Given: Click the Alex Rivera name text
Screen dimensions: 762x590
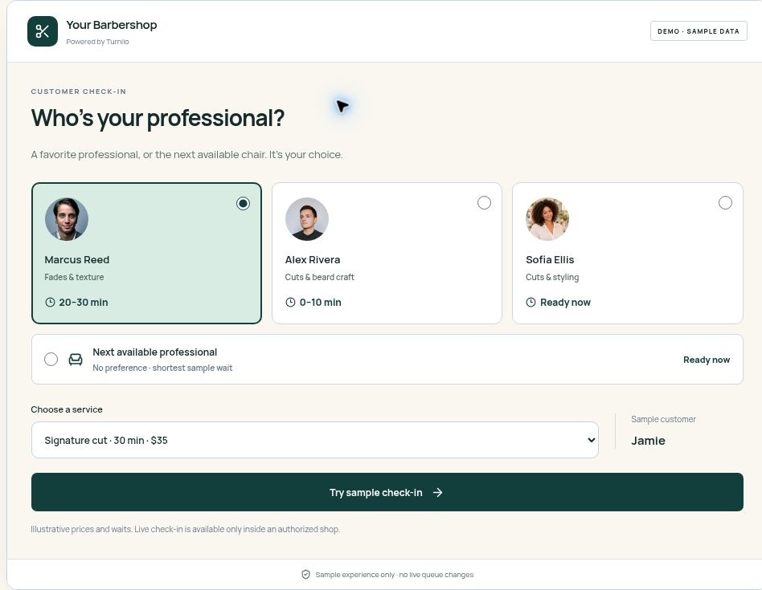Looking at the screenshot, I should 313,259.
